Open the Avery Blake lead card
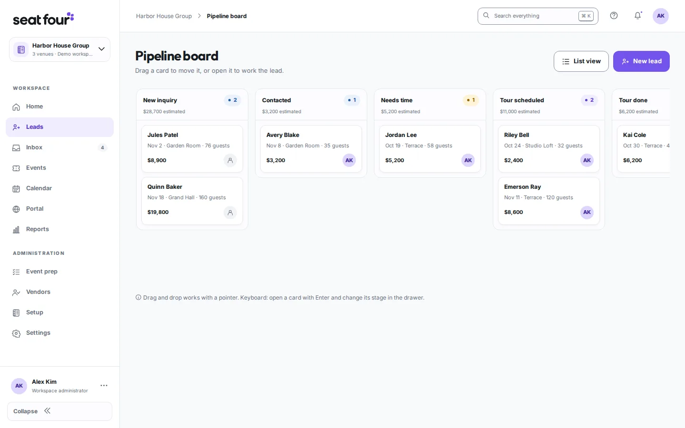 (x=311, y=149)
